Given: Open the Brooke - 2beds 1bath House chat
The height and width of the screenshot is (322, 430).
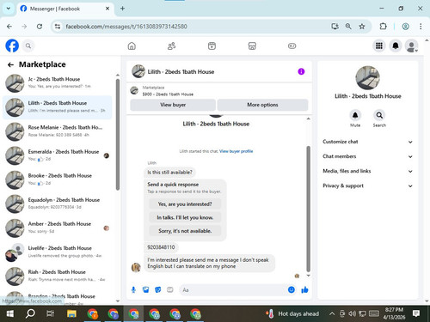Looking at the screenshot, I should (x=58, y=179).
